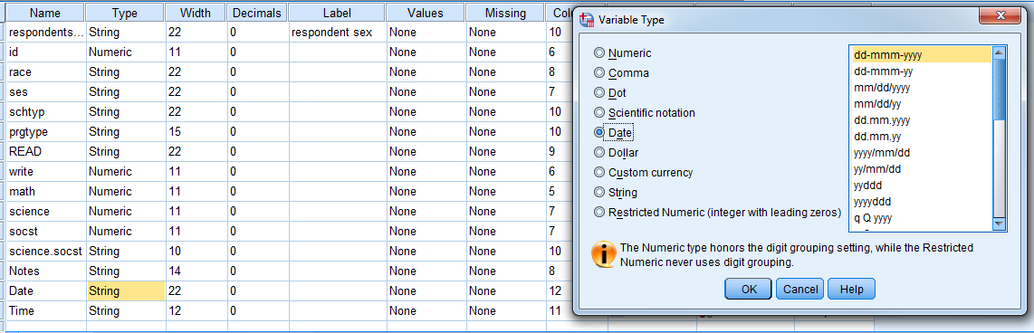Select the Numeric radio button
This screenshot has height=333, width=1034.
point(599,53)
